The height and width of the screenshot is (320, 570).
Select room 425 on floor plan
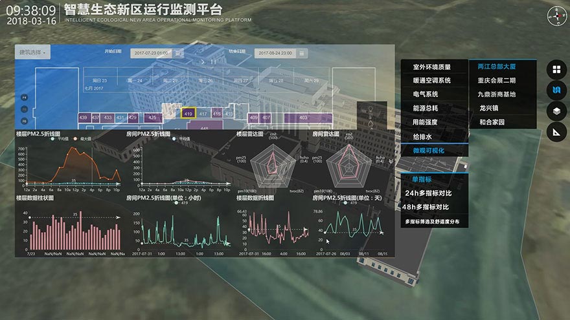tap(153, 118)
